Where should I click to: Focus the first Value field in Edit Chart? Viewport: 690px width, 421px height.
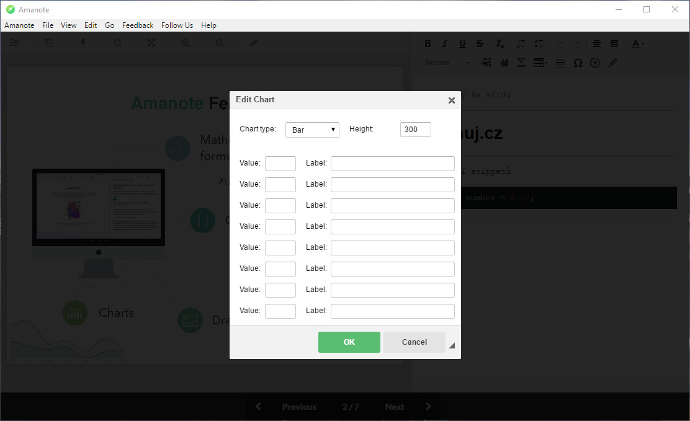click(280, 163)
